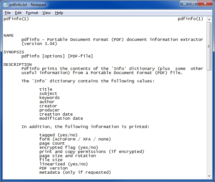Click the DESCRIPTION heading

(x=18, y=64)
